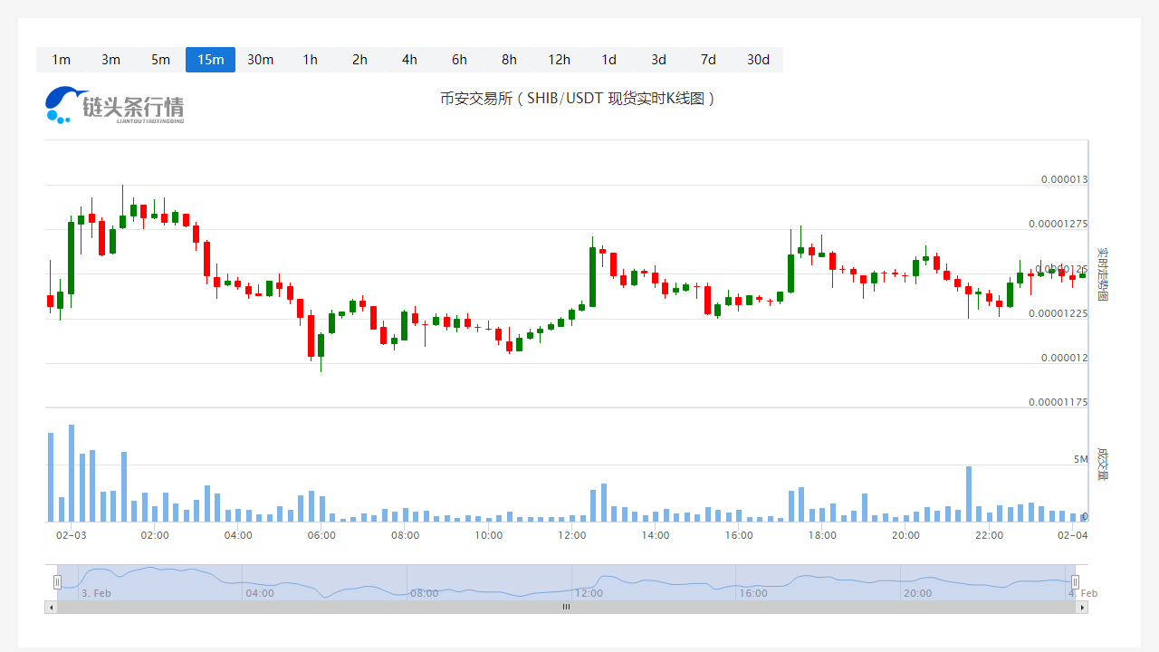Click the horizontal scrollbar thumb grip
Viewport: 1159px width, 652px height.
point(566,608)
